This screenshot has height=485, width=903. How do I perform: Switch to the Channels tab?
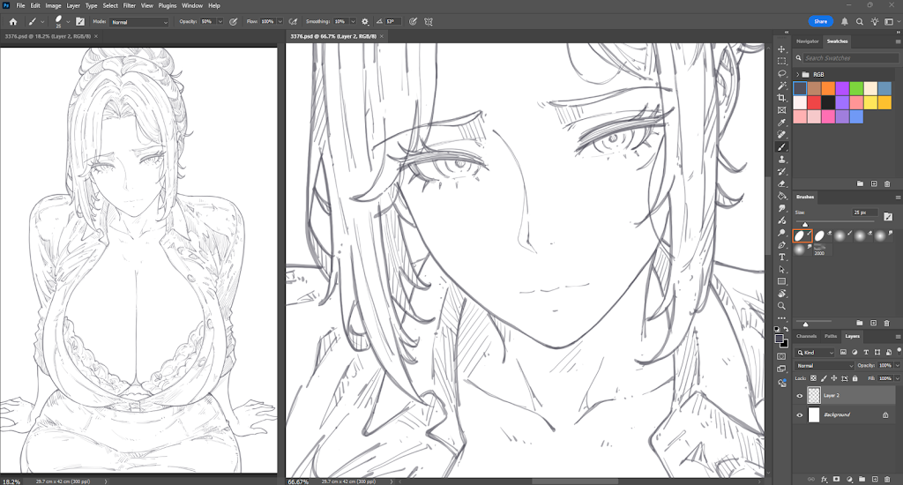point(806,336)
